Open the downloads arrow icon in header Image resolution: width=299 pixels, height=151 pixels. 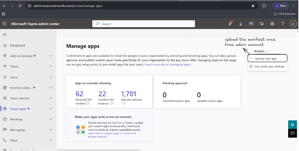click(x=241, y=24)
